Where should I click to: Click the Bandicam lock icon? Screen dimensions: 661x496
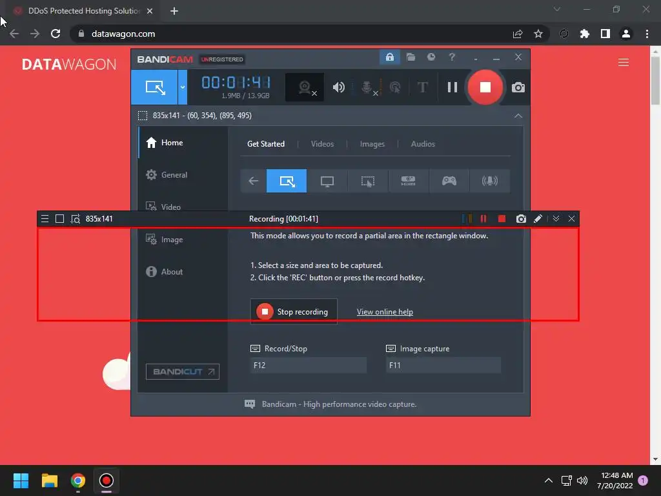[x=389, y=57]
